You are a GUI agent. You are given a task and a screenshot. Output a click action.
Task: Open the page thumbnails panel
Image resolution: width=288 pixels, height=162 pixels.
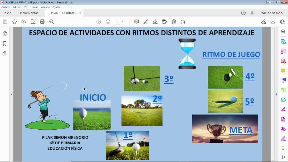pos(5,34)
